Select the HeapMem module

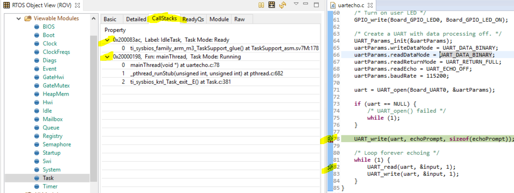click(56, 94)
